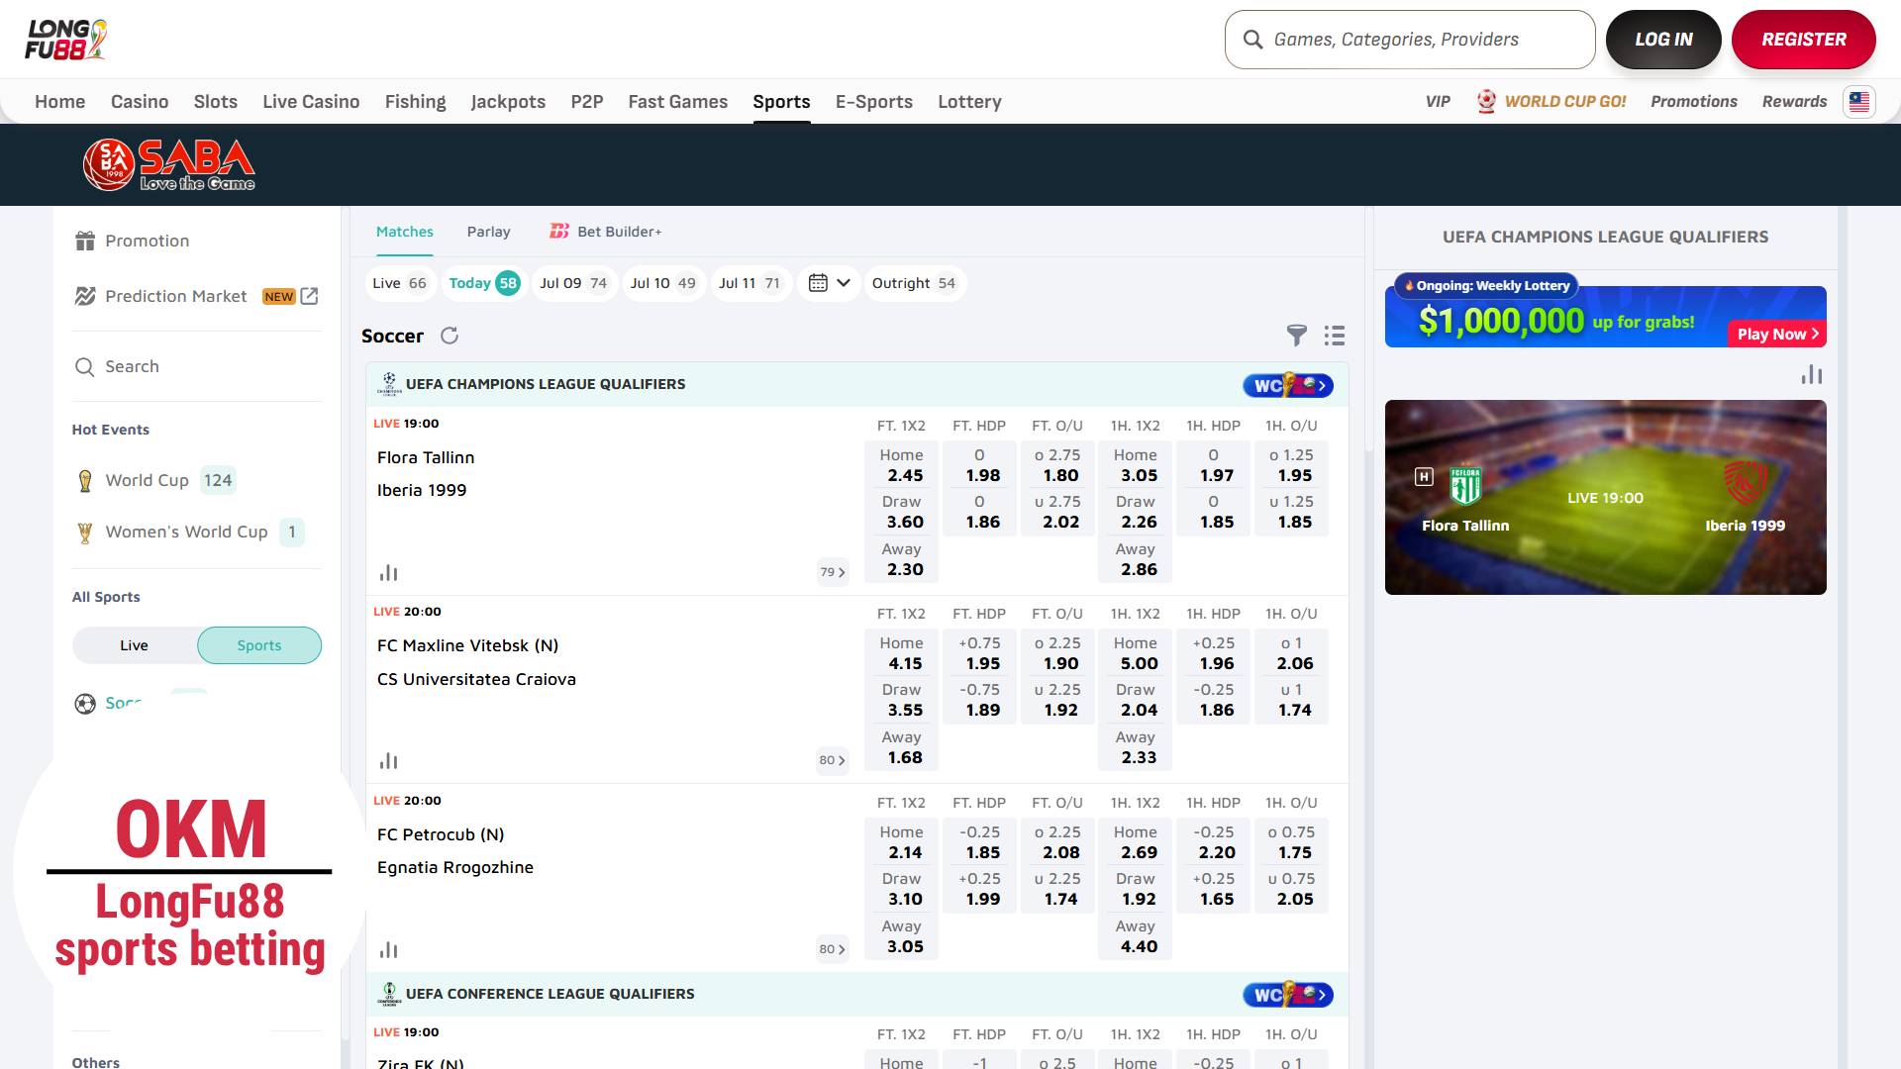This screenshot has height=1069, width=1901.
Task: Click the REGISTER button
Action: coord(1804,40)
